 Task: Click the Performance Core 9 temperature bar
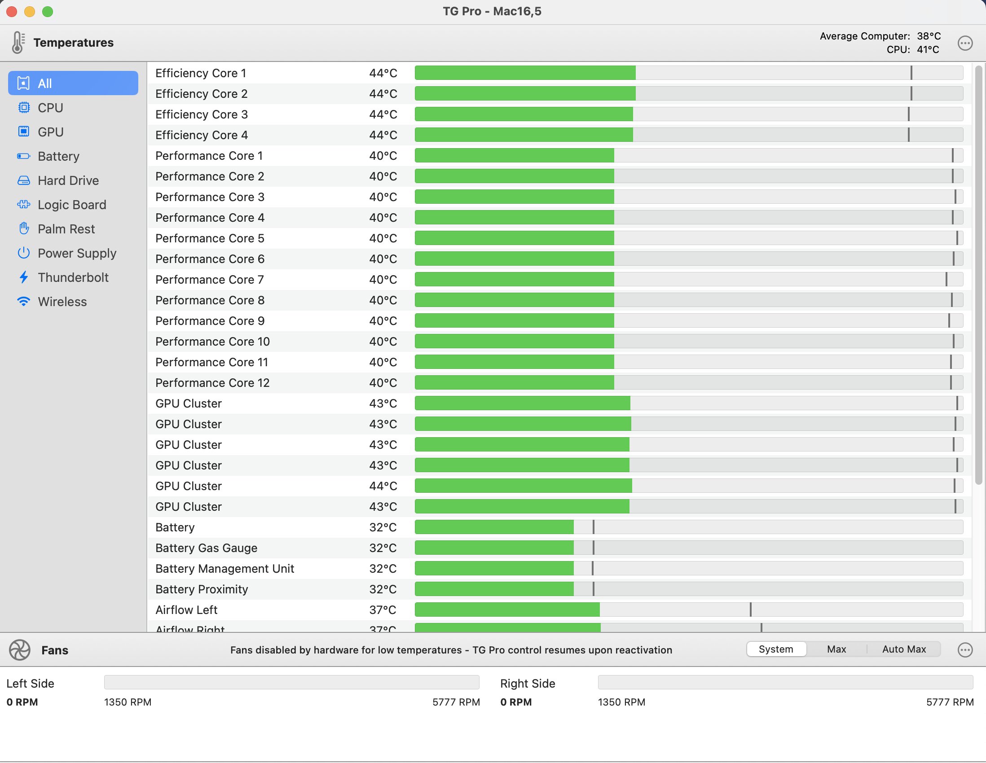tap(689, 321)
